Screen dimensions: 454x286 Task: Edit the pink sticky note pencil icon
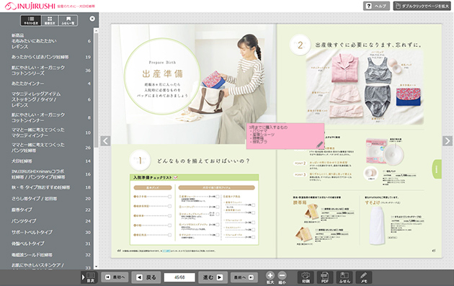pyautogui.click(x=319, y=144)
